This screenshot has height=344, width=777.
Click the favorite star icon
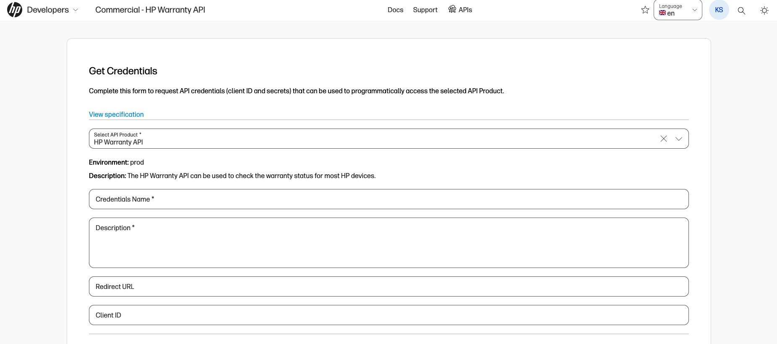(645, 10)
